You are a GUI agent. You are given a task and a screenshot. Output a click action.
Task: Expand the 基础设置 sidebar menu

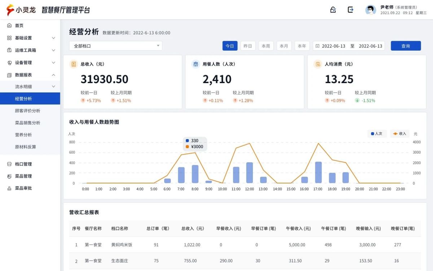pos(30,38)
